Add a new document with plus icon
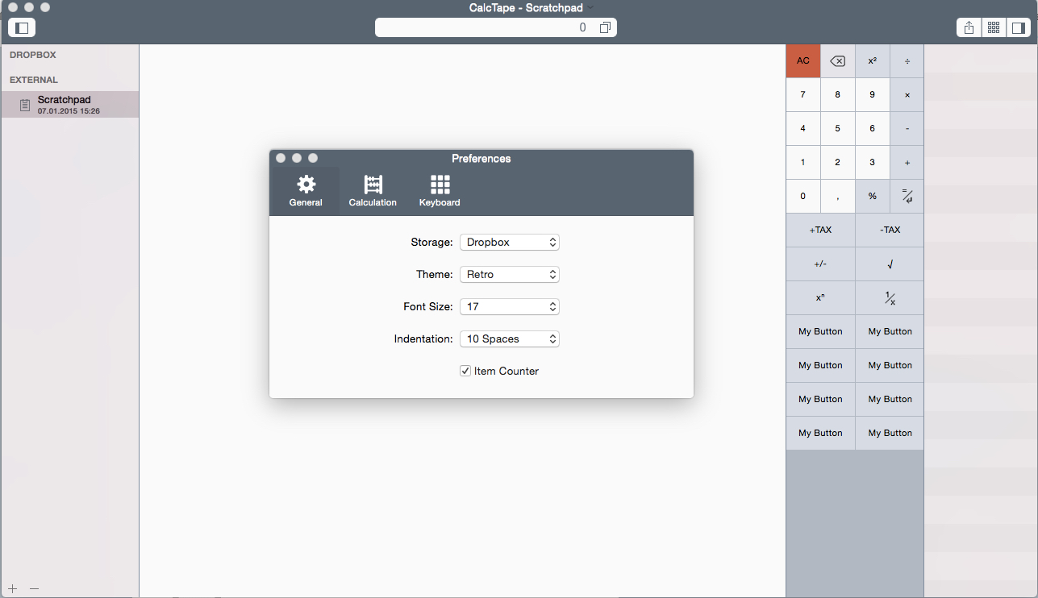Screen dimensions: 1038x598 point(13,588)
